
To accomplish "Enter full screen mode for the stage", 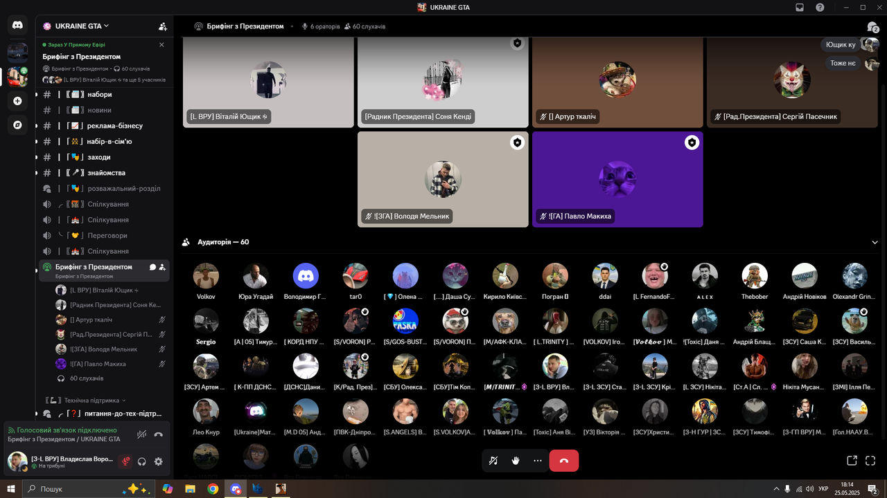I will (870, 461).
